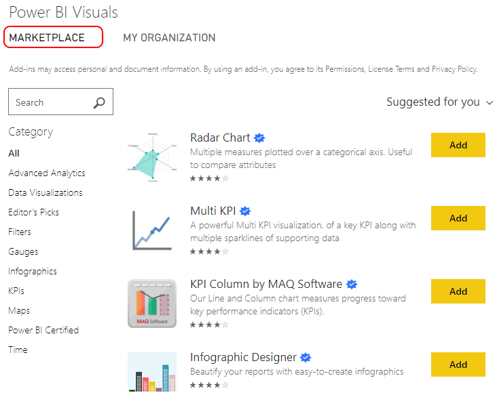Add the Multi KPI visual
Screen dimensions: 497x397
458,218
